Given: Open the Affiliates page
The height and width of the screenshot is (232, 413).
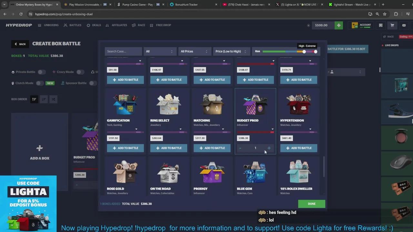Looking at the screenshot, I should tap(116, 25).
